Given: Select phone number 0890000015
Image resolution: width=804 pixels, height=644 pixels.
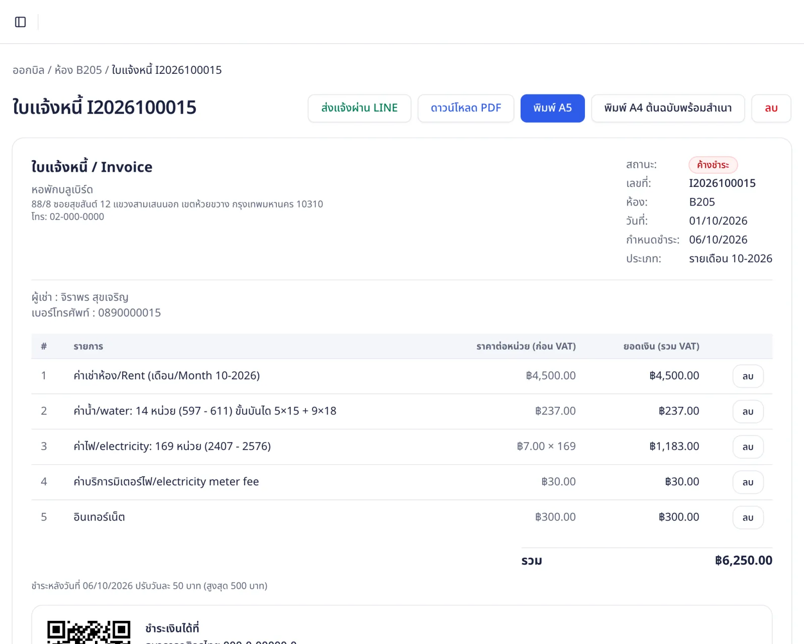Looking at the screenshot, I should (130, 312).
